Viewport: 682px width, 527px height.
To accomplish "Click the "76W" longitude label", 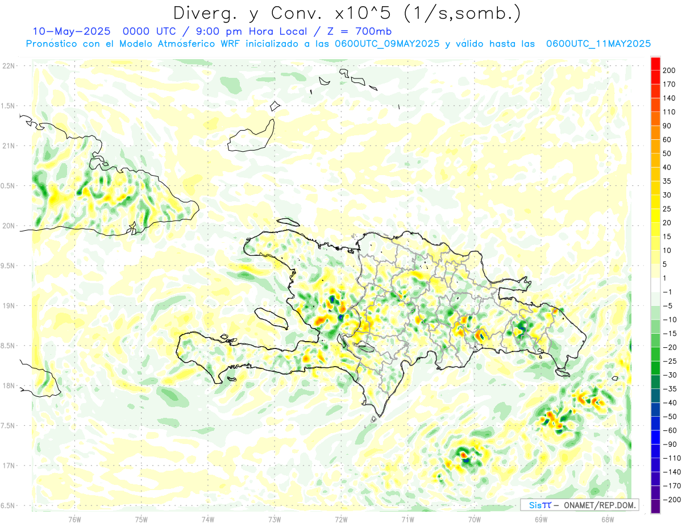I will point(74,519).
